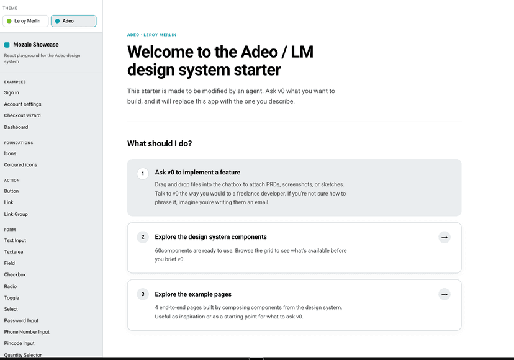This screenshot has height=360, width=514.
Task: Open the Link component page
Action: [x=9, y=202]
